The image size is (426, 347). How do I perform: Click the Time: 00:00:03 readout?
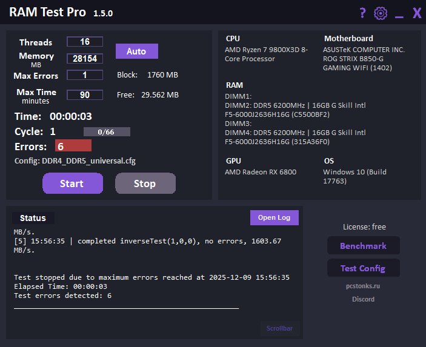tap(53, 116)
